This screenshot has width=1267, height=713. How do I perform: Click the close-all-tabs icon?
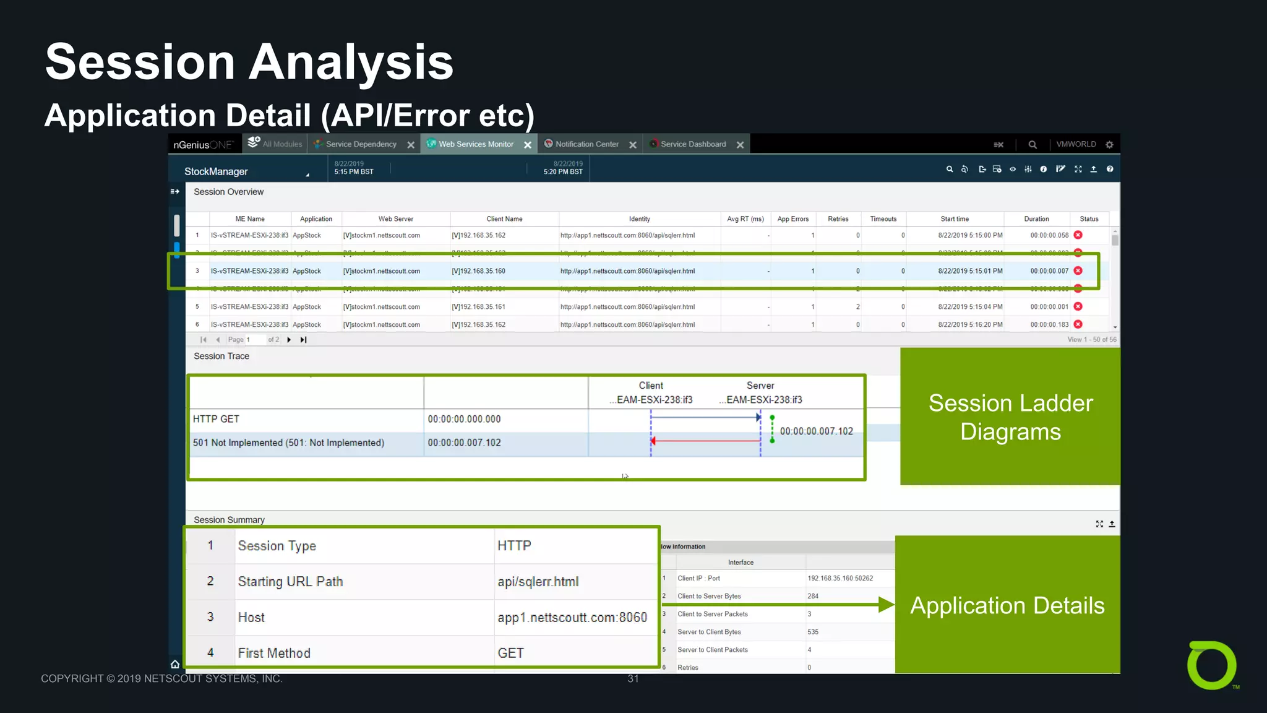click(999, 144)
